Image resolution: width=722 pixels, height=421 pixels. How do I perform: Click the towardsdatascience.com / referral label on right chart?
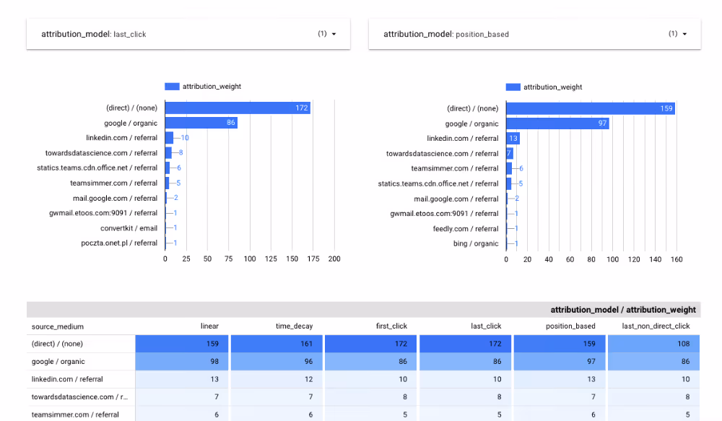(443, 153)
